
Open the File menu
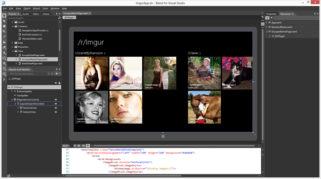[x=5, y=8]
